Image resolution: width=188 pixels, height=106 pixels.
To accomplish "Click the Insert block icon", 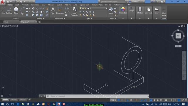I will [111, 11].
